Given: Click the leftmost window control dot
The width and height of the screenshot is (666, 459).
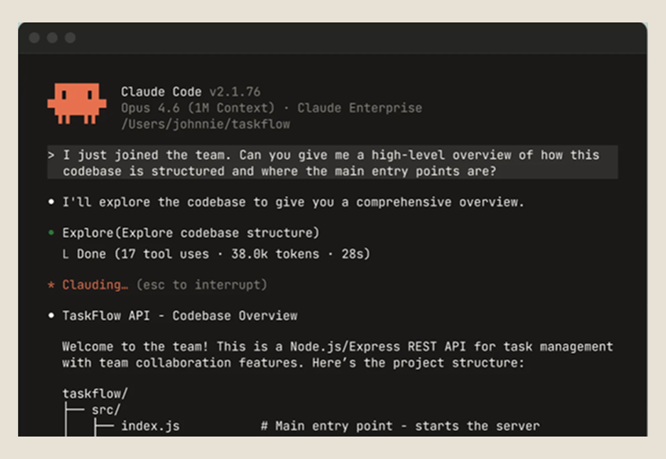Looking at the screenshot, I should pyautogui.click(x=35, y=38).
